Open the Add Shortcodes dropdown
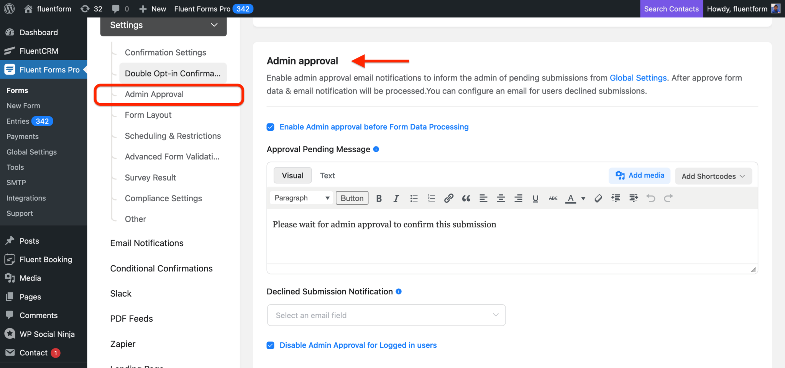The image size is (785, 368). pos(713,176)
